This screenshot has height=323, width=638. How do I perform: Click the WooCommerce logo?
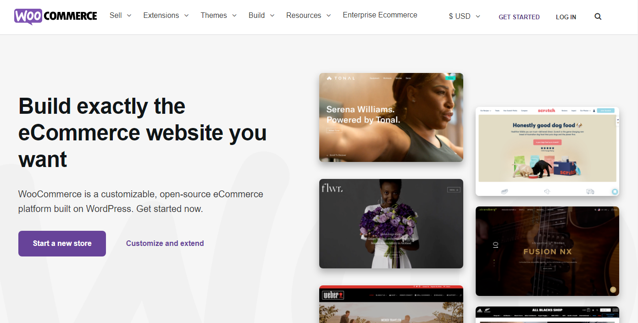(x=55, y=16)
